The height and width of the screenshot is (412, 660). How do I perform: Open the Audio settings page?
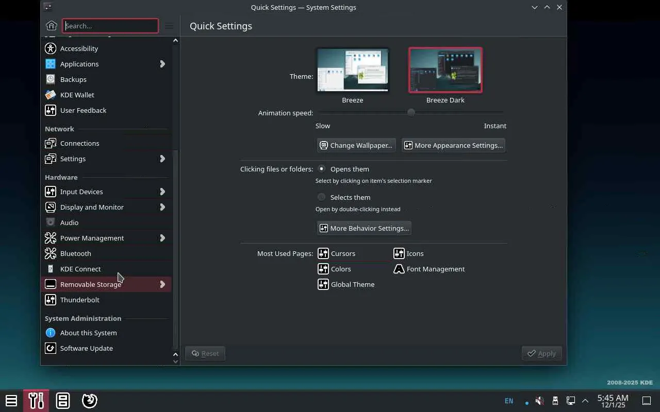tap(106, 222)
